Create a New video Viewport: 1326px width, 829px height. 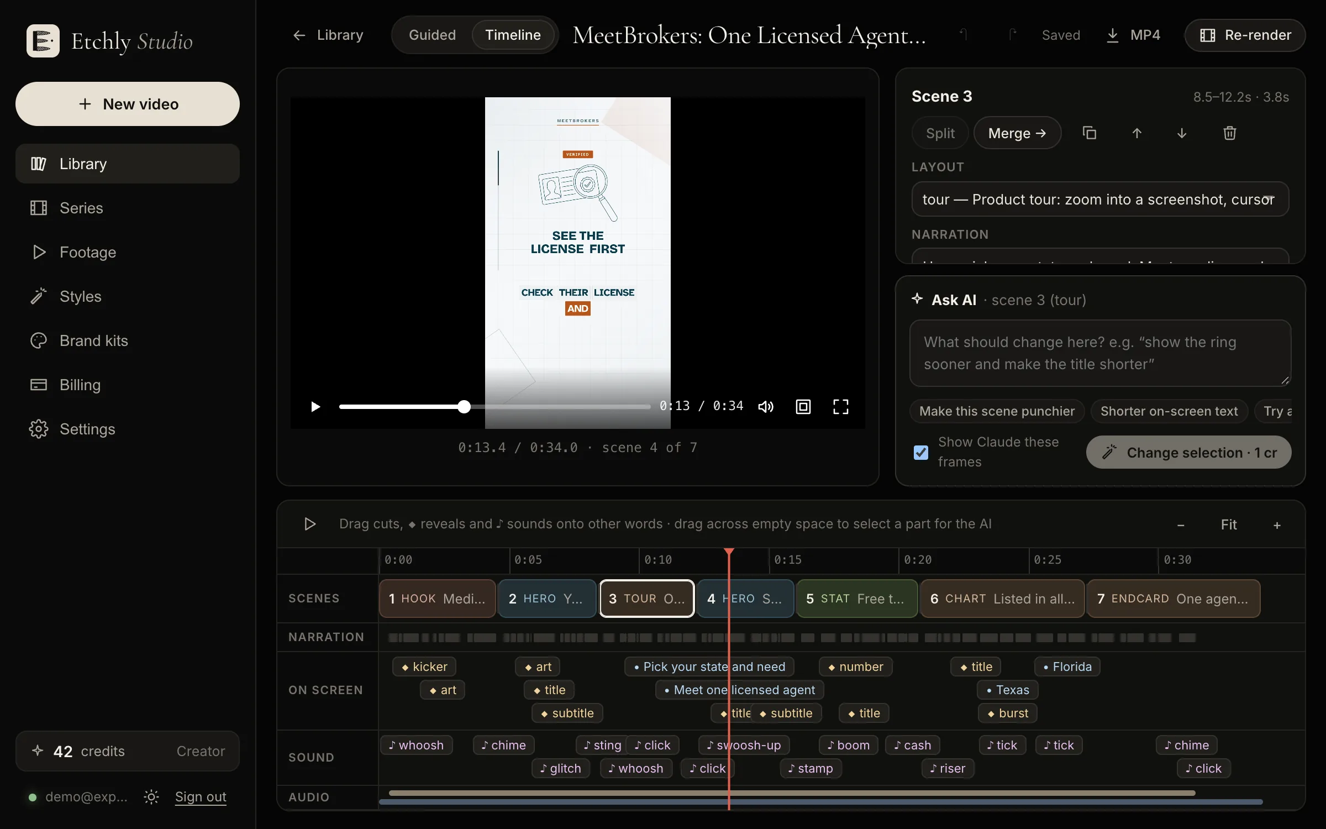click(128, 104)
